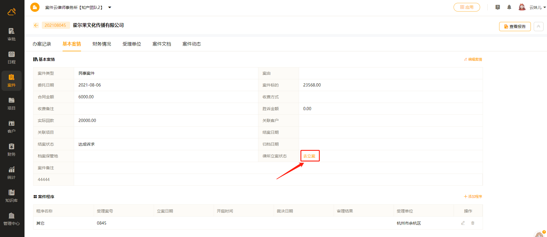Click the 查看报告 button
Viewport: 547px width, 237px height.
click(x=515, y=26)
